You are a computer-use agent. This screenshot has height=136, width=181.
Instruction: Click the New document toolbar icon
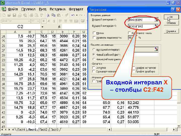pos(4,15)
